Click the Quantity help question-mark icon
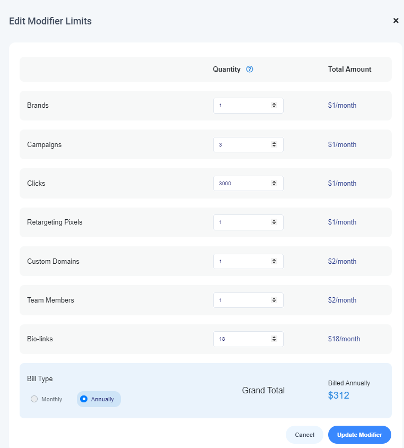Viewport: 404px width, 448px height. click(250, 69)
